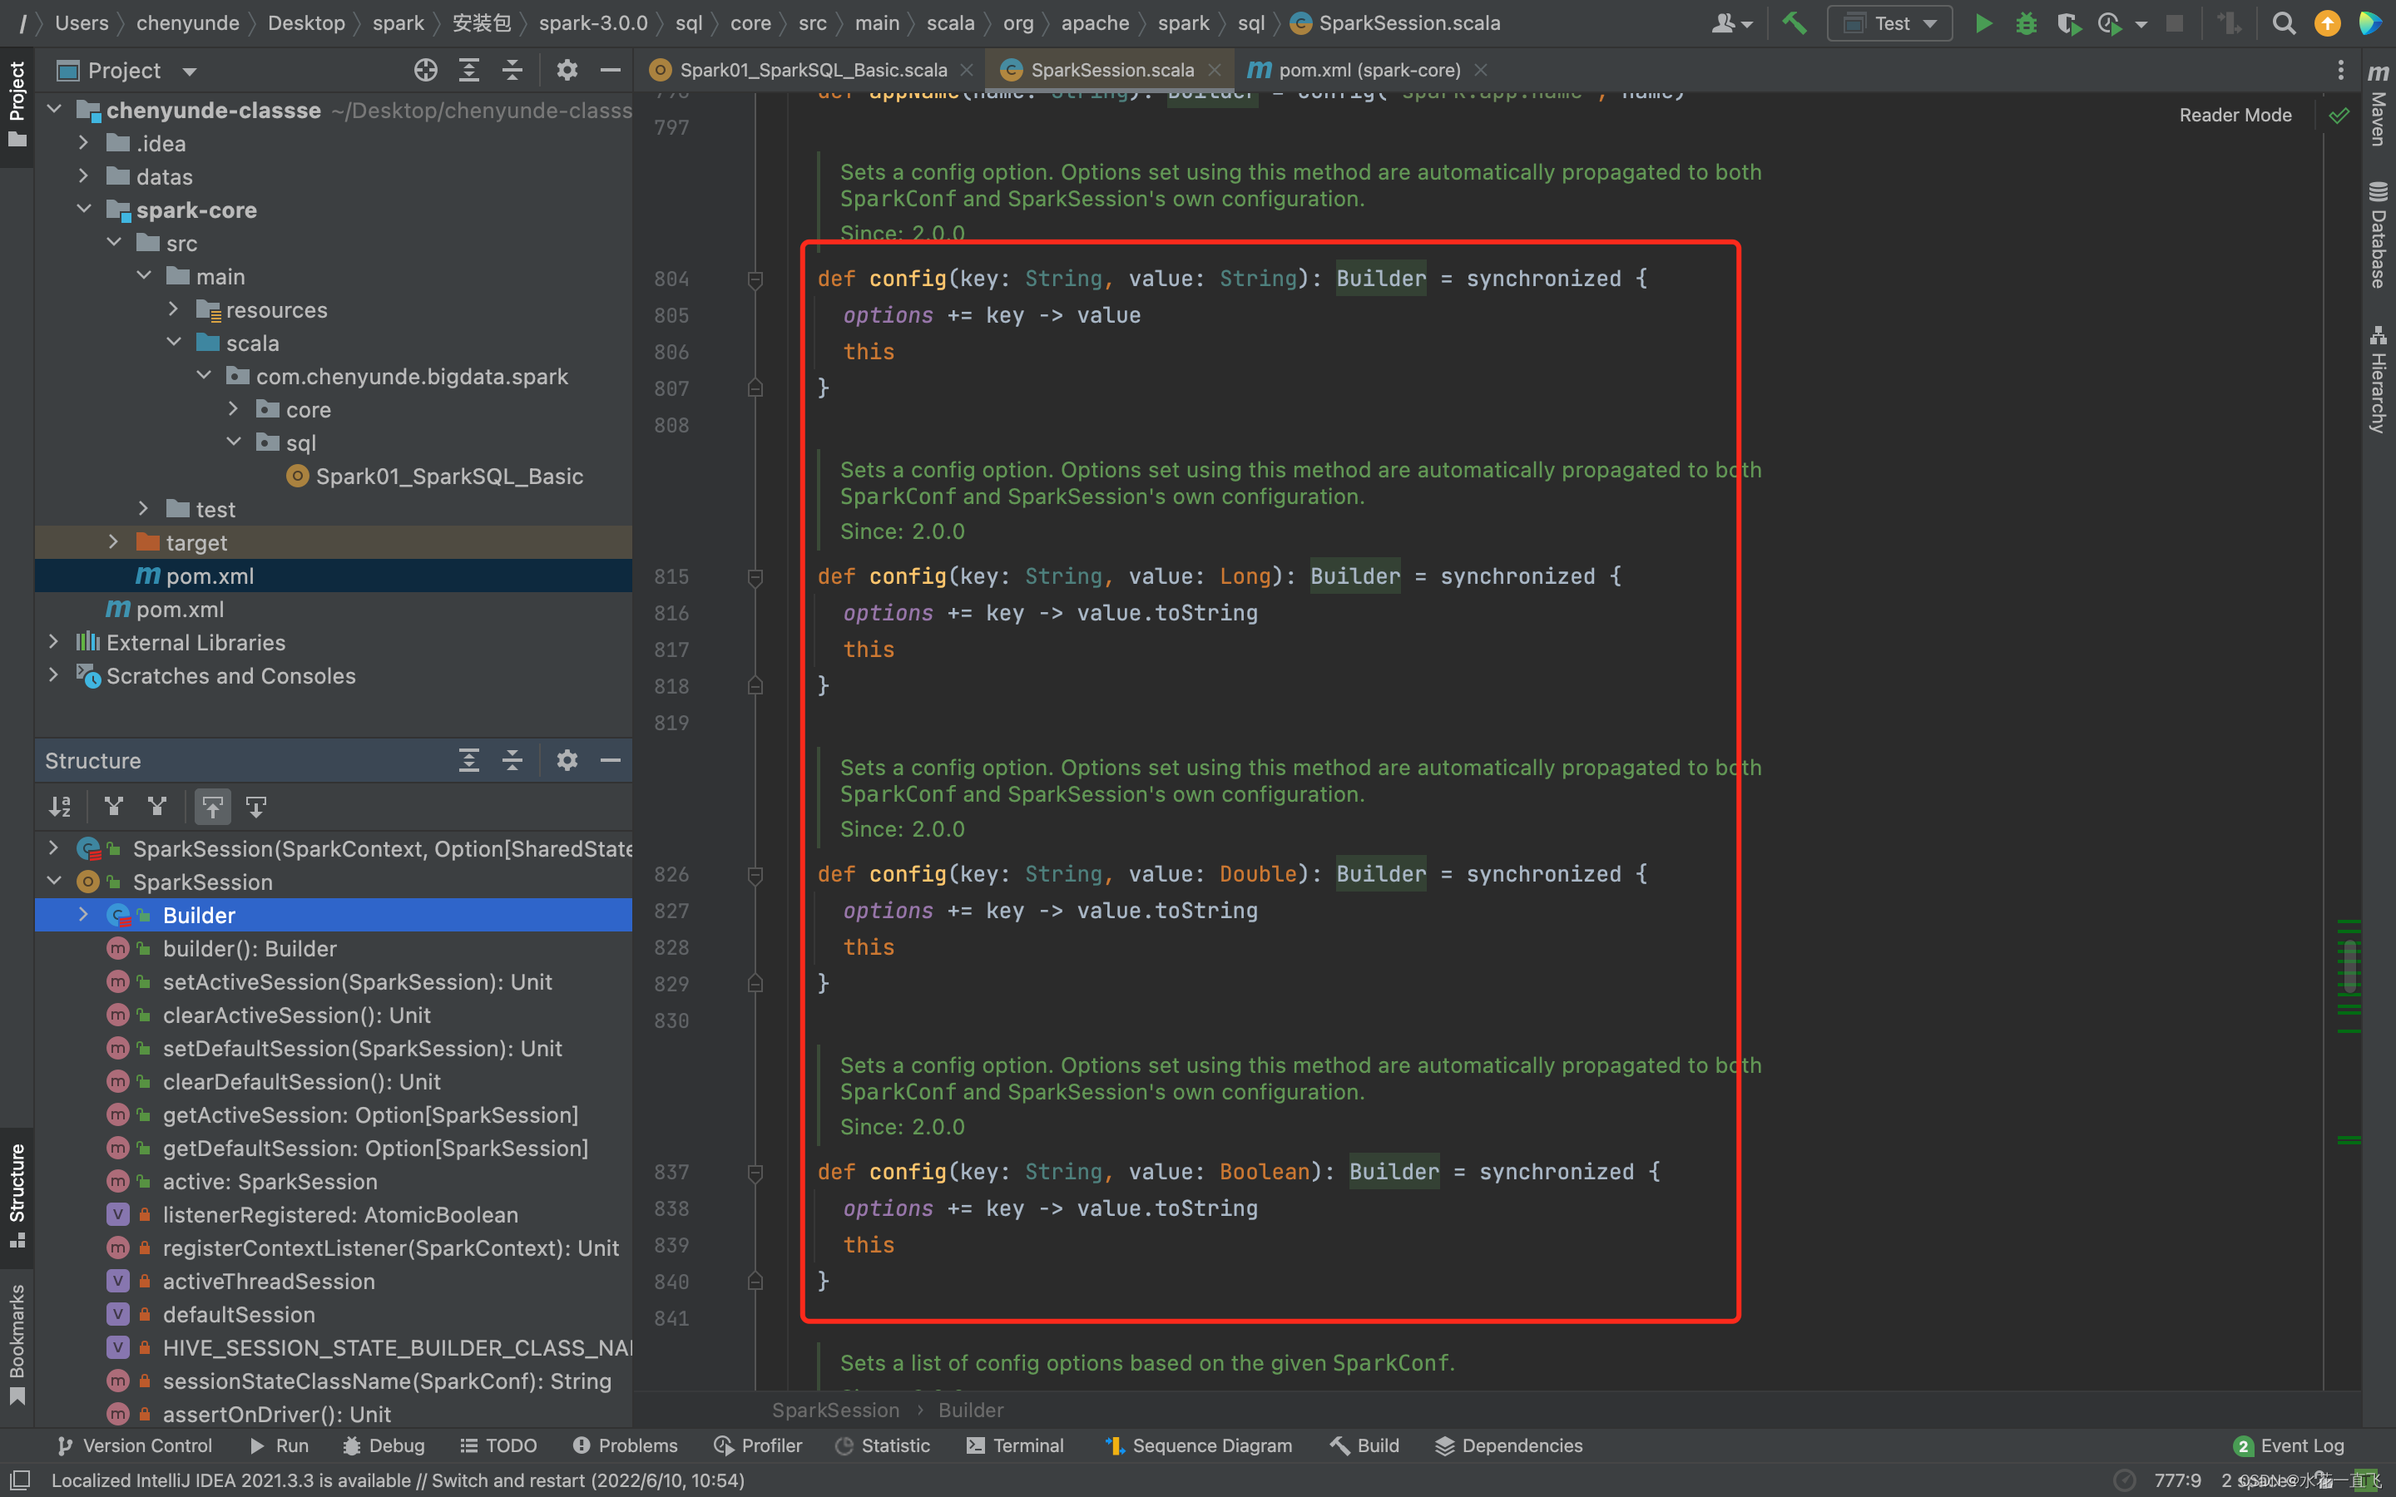Open the Profile run icon in the toolbar
The width and height of the screenshot is (2396, 1497).
2110,22
